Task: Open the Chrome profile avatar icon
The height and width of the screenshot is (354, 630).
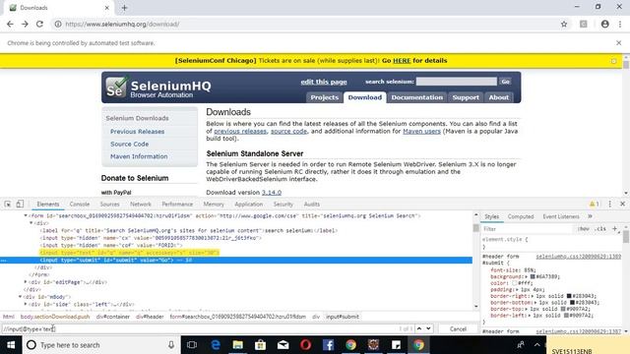Action: pyautogui.click(x=604, y=24)
